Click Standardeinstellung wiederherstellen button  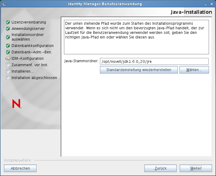point(139,70)
